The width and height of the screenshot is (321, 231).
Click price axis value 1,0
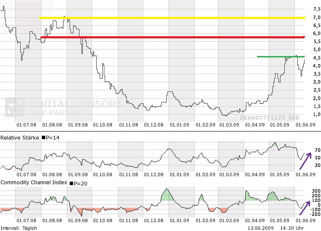coord(317,114)
